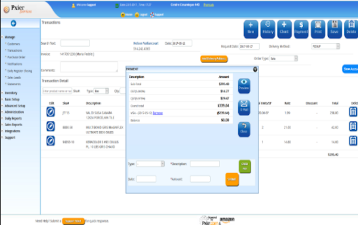
Task: Click E-Mail envelope icon in payment dialog
Action: point(244,108)
